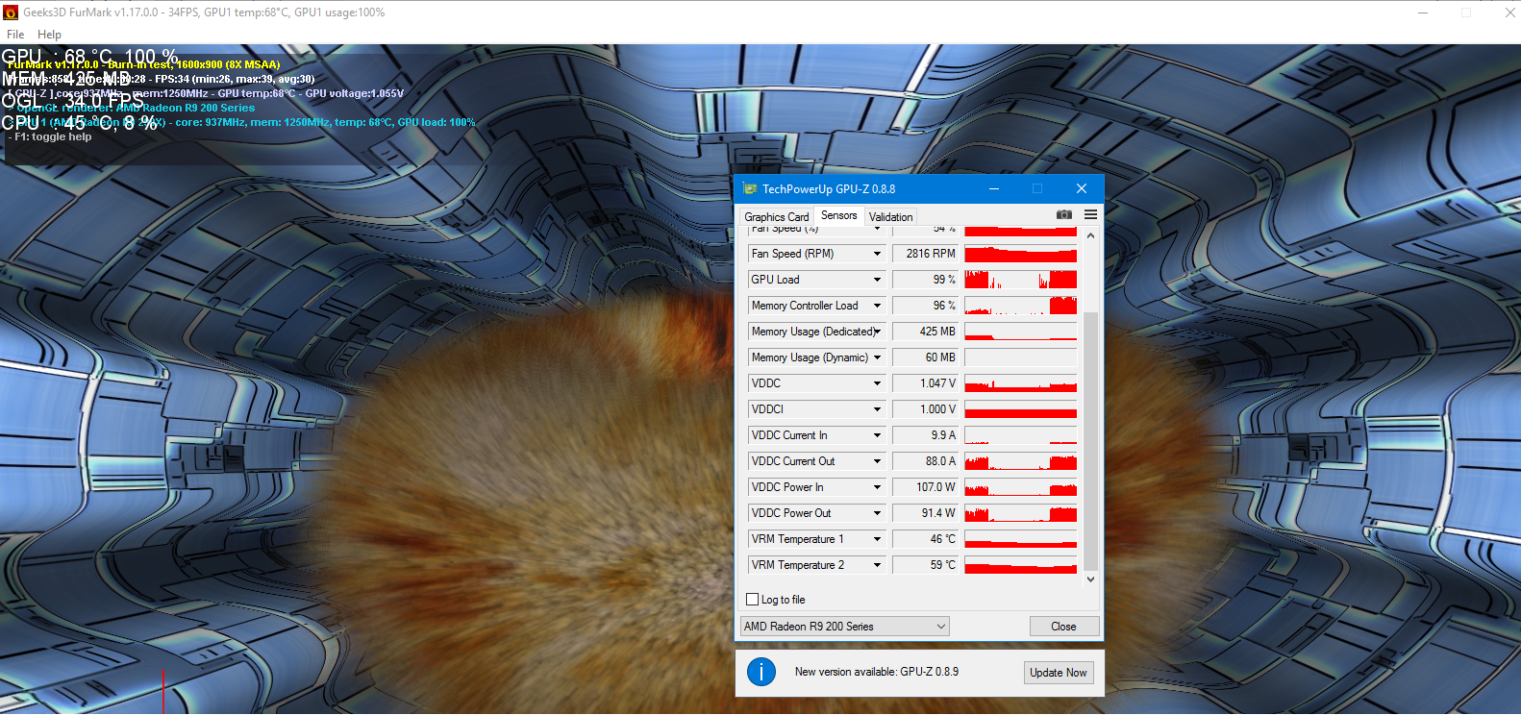Image resolution: width=1521 pixels, height=715 pixels.
Task: Click the Close button in GPU-Z
Action: click(1063, 627)
